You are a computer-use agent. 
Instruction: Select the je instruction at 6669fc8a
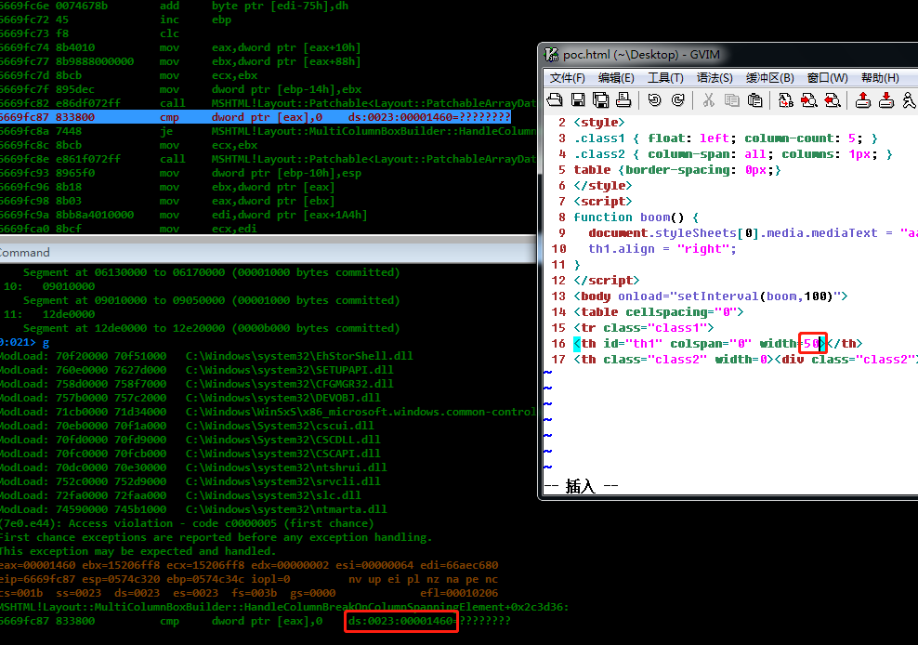tap(268, 131)
